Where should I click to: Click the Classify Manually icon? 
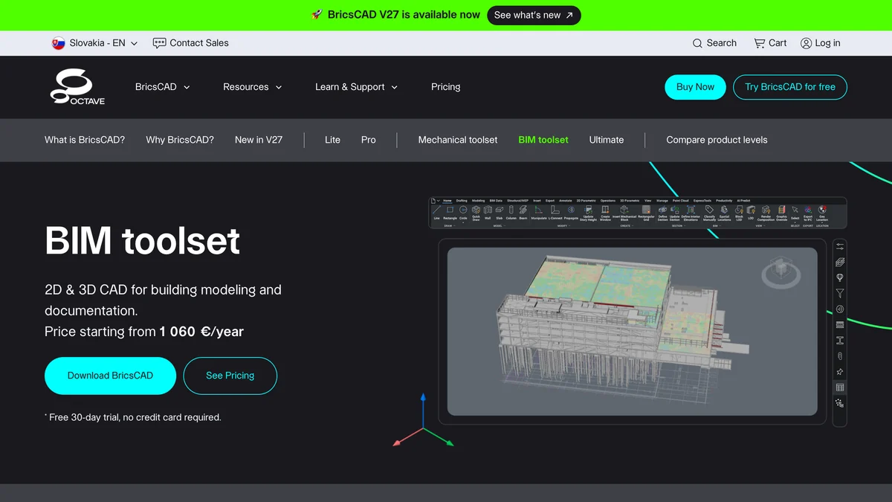709,210
